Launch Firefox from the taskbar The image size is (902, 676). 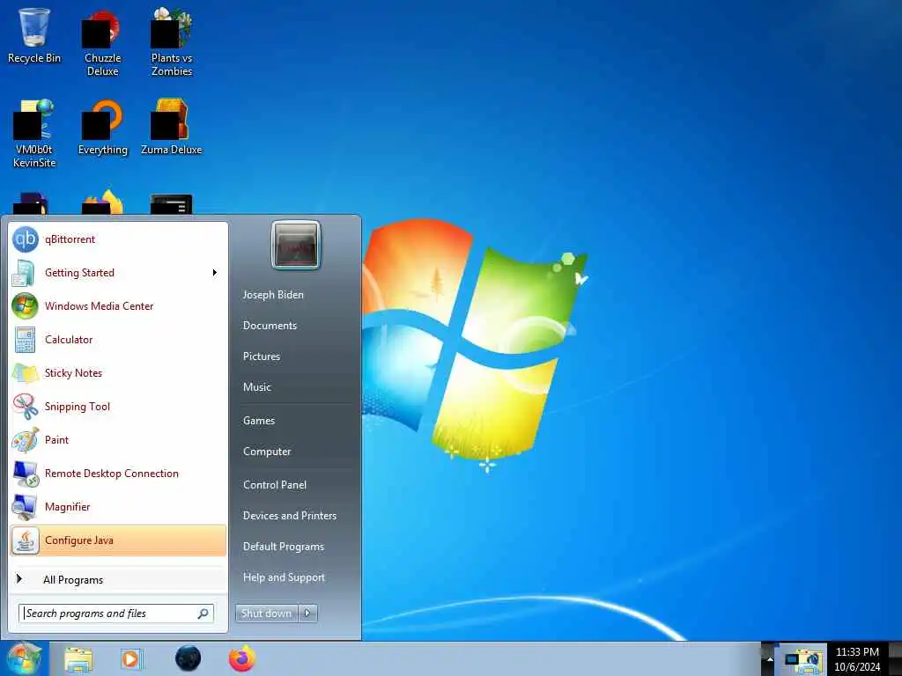coord(242,658)
